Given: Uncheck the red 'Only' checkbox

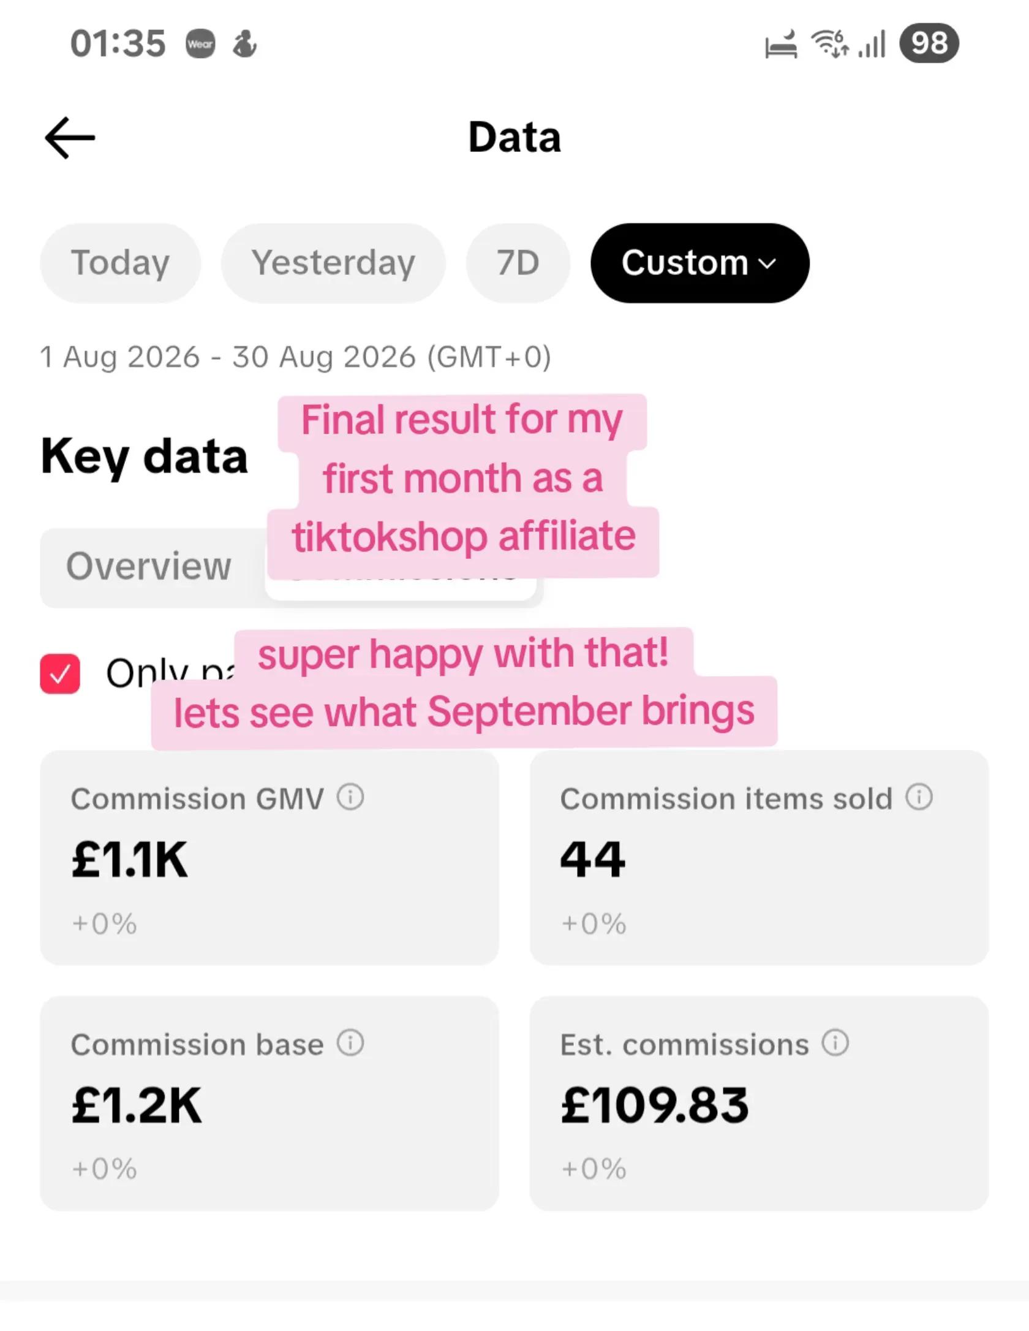Looking at the screenshot, I should (x=60, y=673).
